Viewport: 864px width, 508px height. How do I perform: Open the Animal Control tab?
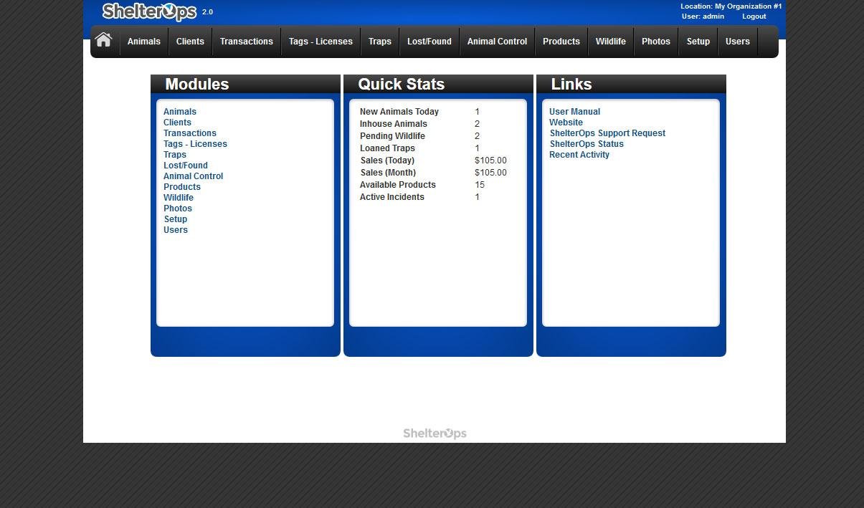coord(496,42)
